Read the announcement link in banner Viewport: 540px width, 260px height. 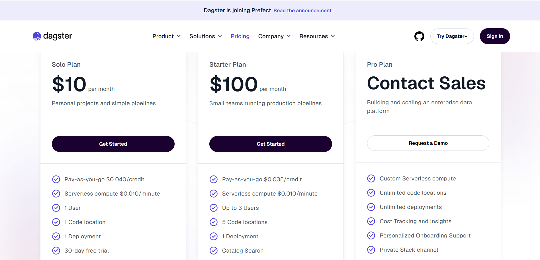(306, 11)
